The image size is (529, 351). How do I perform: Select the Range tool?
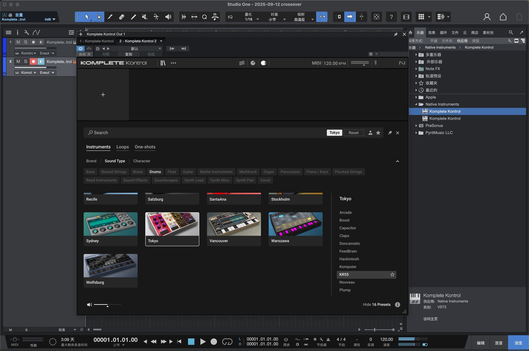point(98,17)
